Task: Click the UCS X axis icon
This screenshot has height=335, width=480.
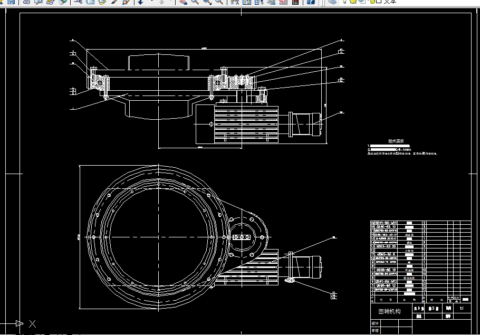Action: tap(33, 324)
